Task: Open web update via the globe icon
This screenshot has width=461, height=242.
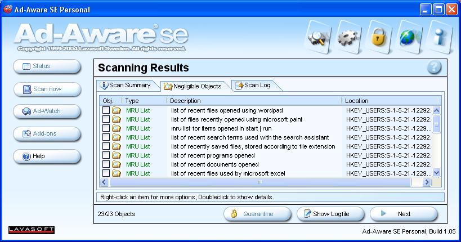Action: pos(409,37)
